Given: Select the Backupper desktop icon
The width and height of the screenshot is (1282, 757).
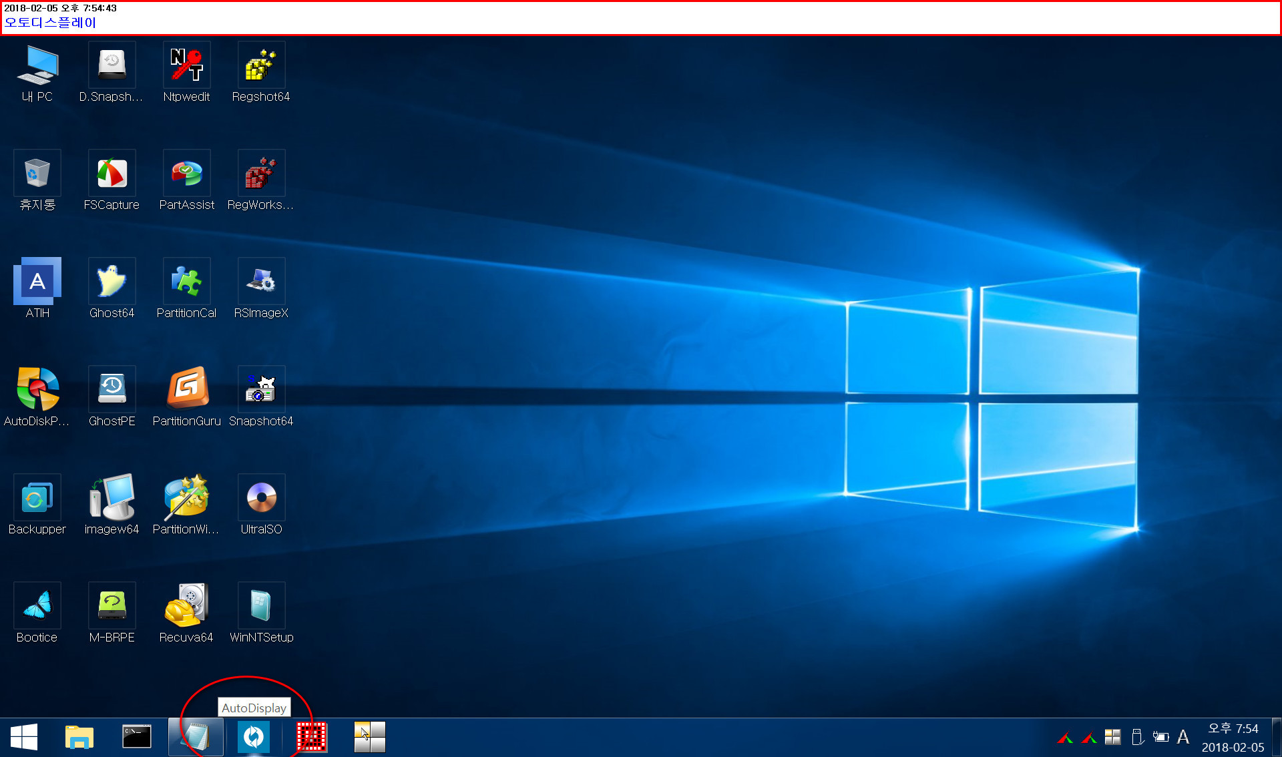Looking at the screenshot, I should pyautogui.click(x=37, y=505).
